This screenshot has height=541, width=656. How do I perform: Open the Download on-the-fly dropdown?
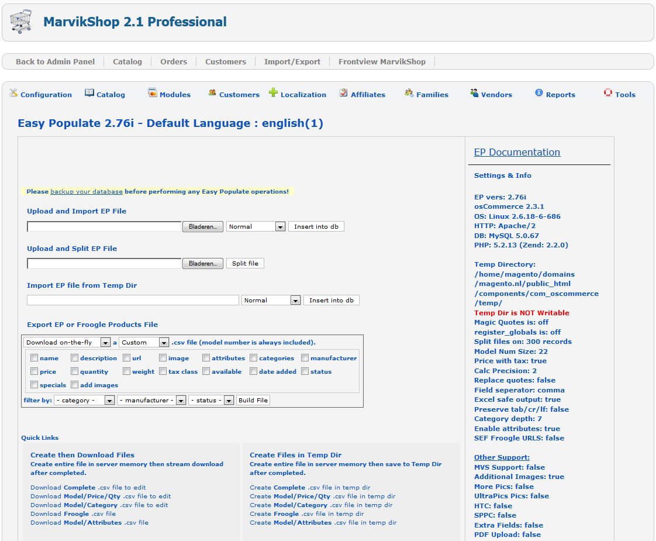coord(67,342)
